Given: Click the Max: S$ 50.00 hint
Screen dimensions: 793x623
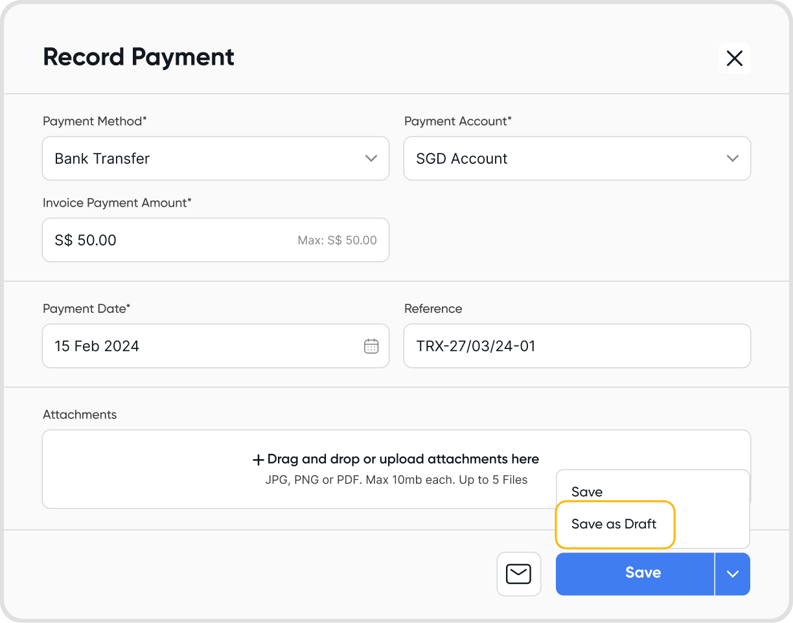Looking at the screenshot, I should [337, 240].
